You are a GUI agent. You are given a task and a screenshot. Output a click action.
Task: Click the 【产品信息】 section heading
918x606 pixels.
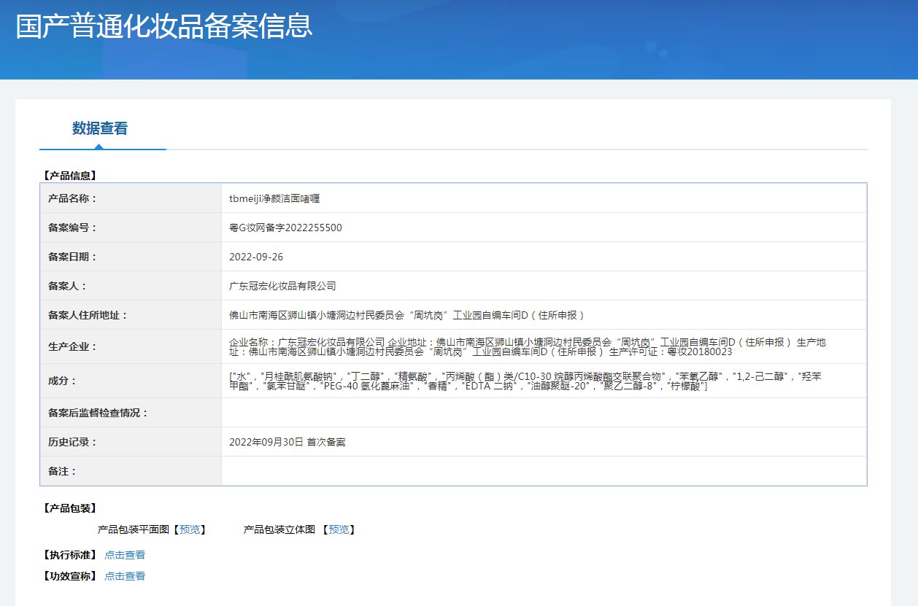click(70, 176)
